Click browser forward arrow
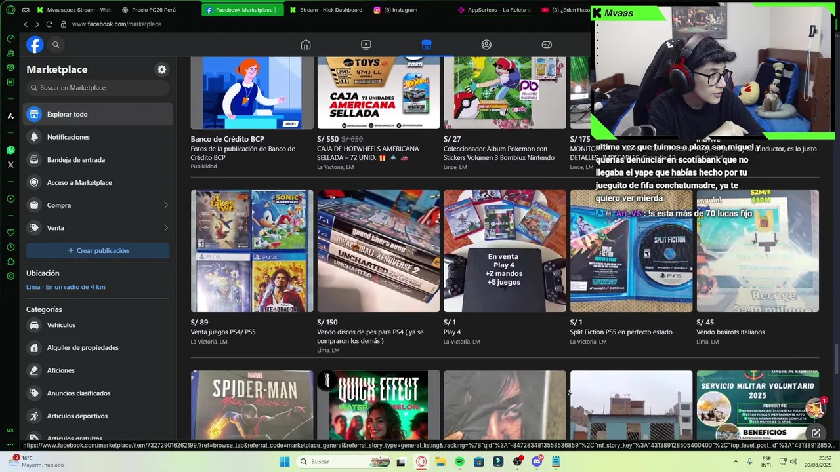This screenshot has height=472, width=840. point(37,24)
